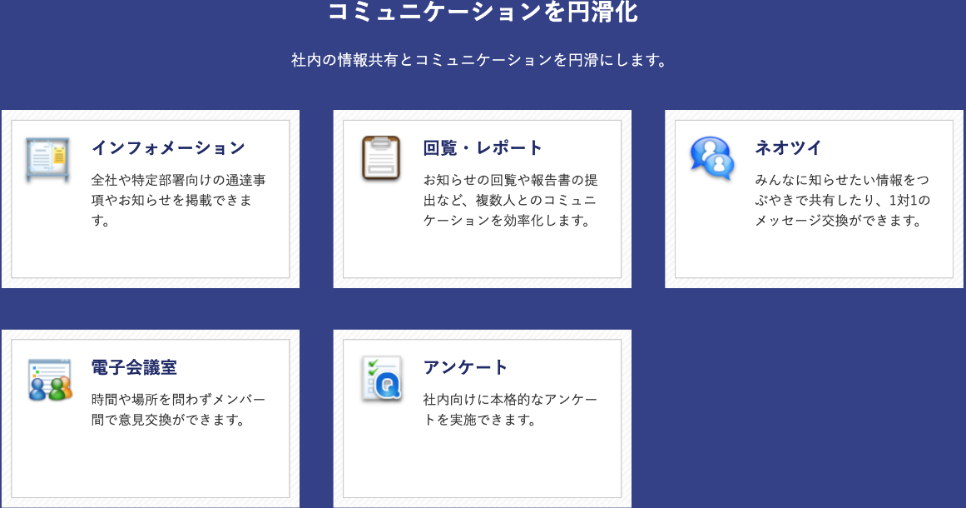
Task: Open the アンケート heading link
Action: [x=465, y=367]
